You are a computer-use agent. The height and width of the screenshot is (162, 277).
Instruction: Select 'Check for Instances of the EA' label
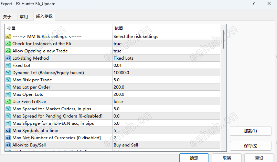point(42,44)
